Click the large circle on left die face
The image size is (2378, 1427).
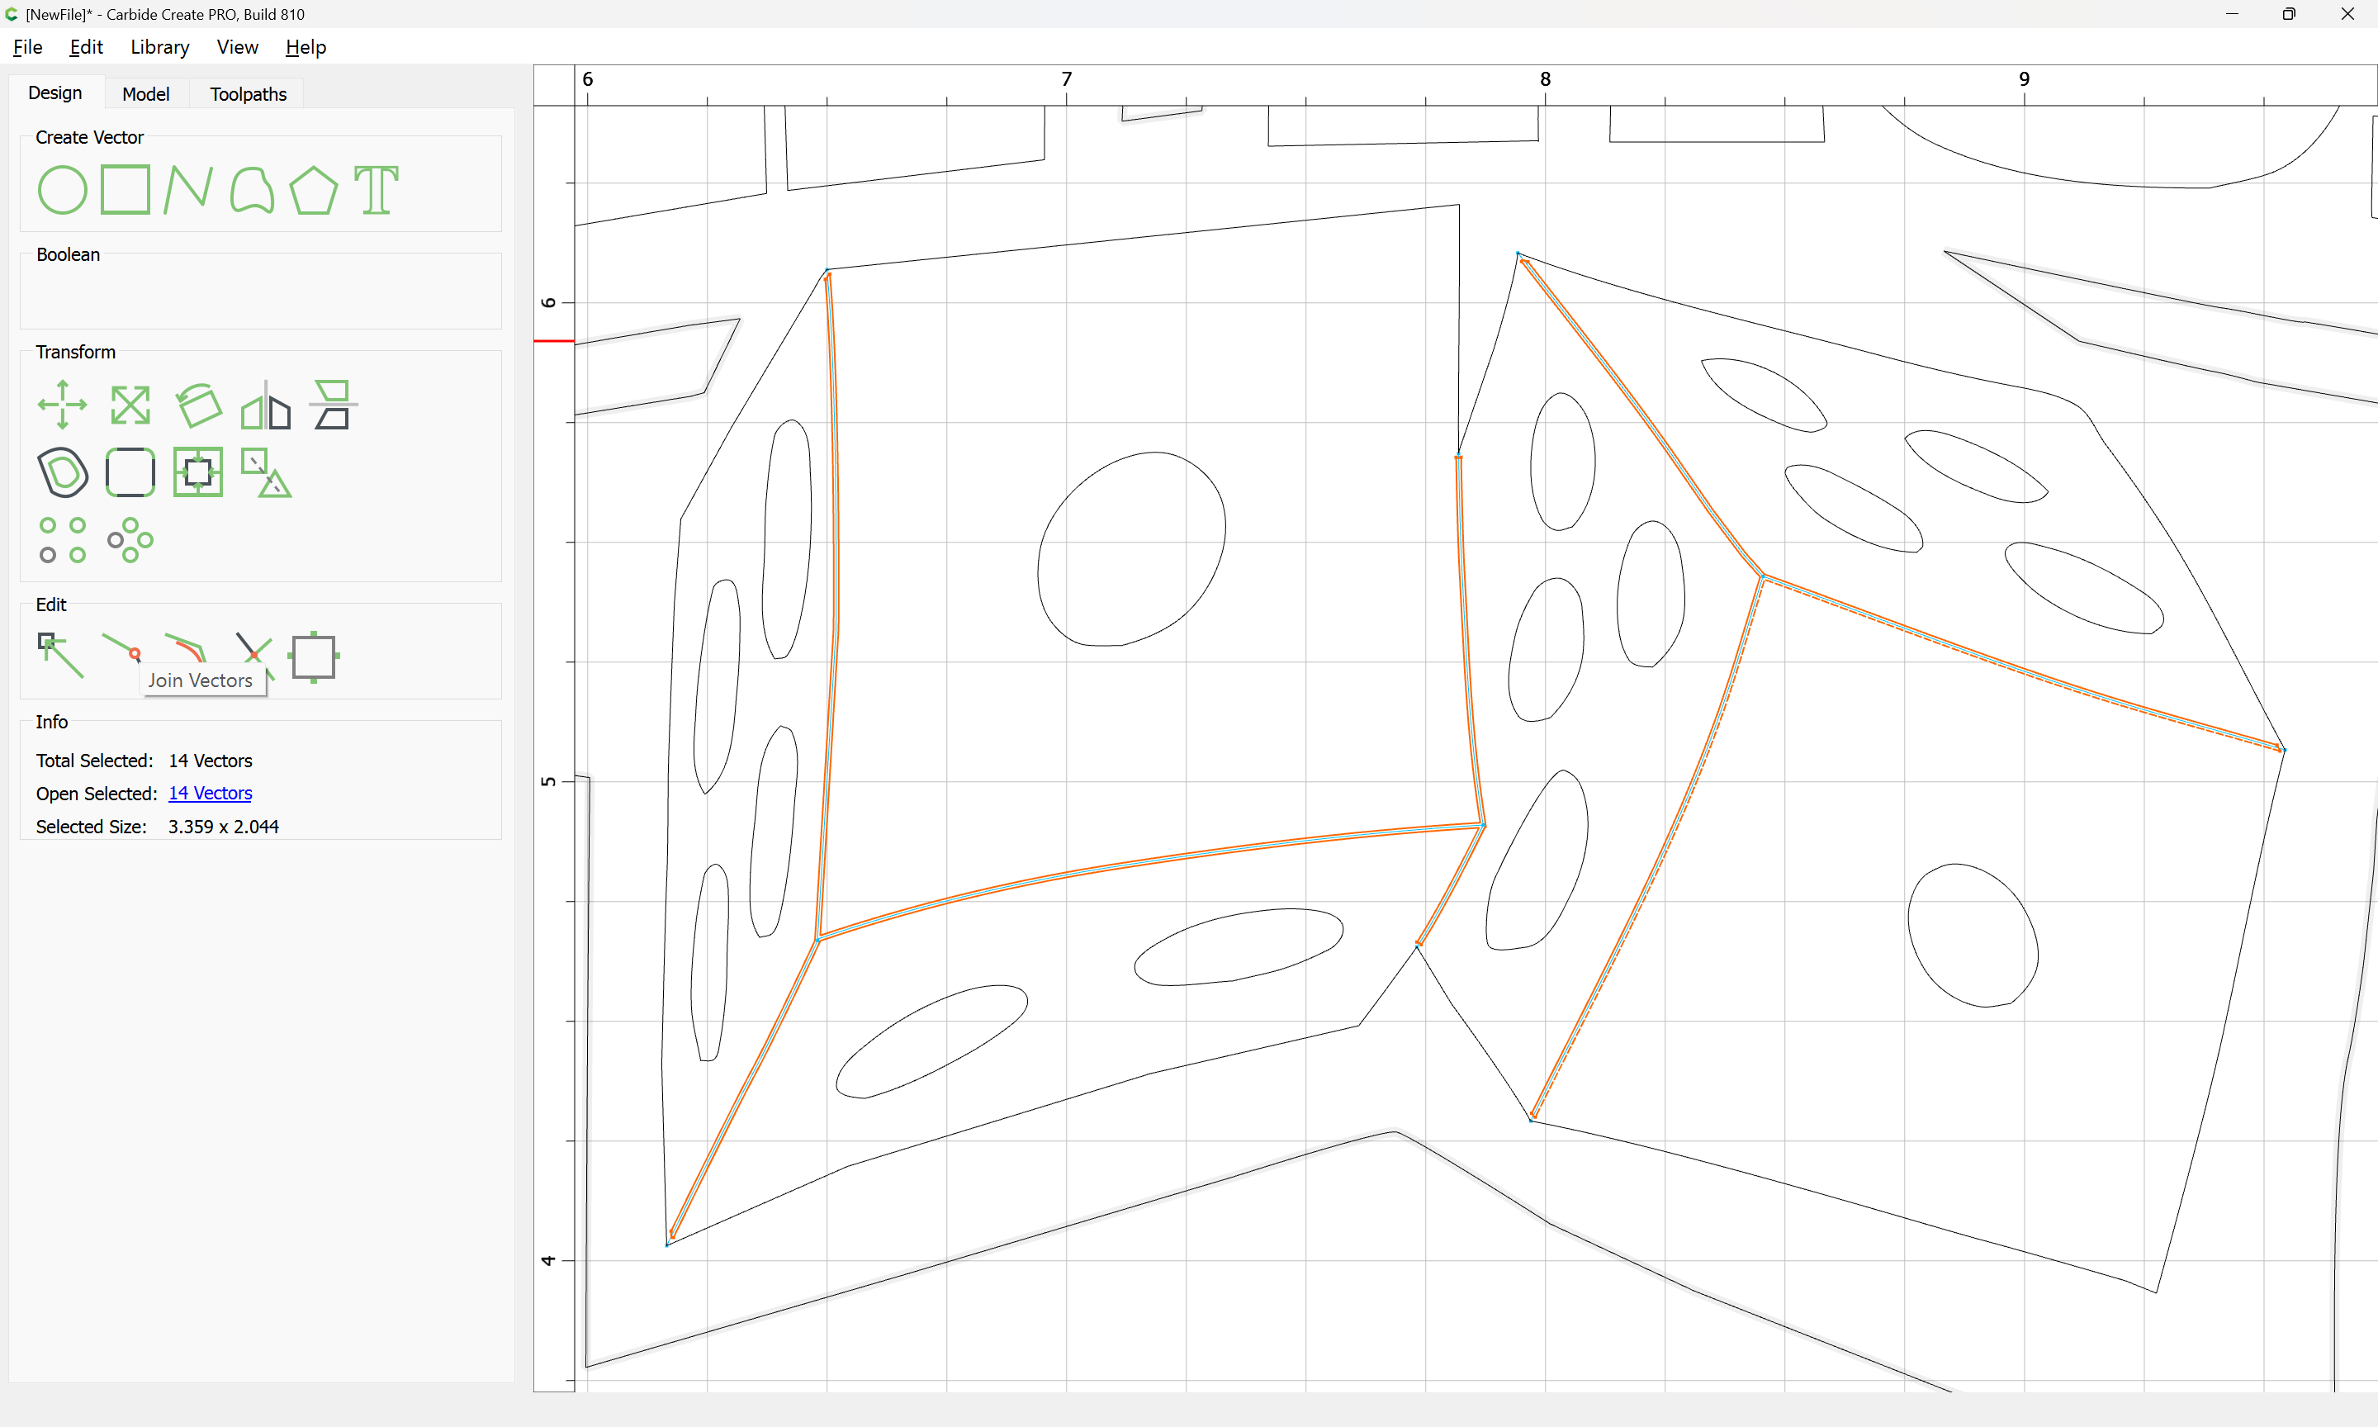1131,548
